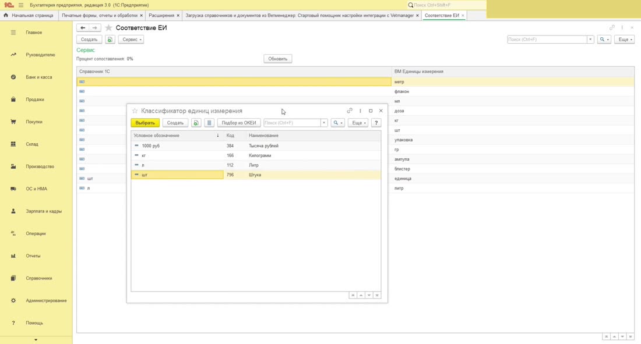Click the Подбор из ОКЕИ button
The height and width of the screenshot is (344, 641).
(x=239, y=123)
